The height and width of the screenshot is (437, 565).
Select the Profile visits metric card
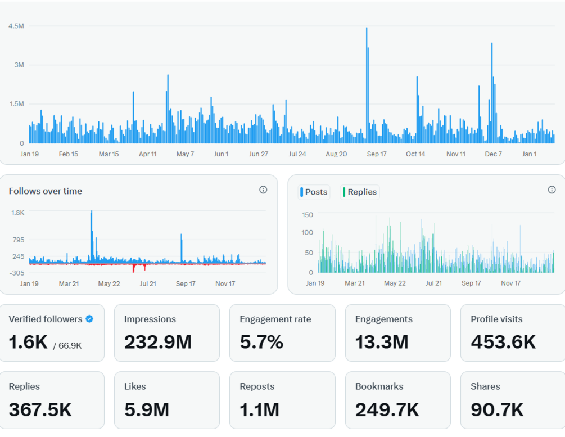coord(513,333)
